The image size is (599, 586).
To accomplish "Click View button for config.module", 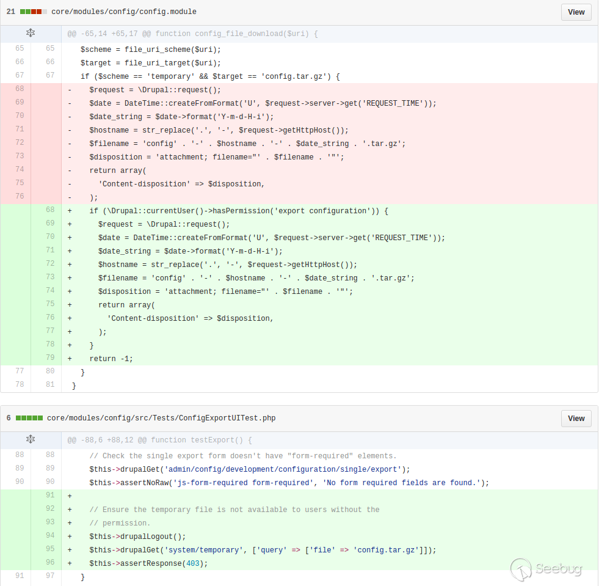I will (576, 12).
